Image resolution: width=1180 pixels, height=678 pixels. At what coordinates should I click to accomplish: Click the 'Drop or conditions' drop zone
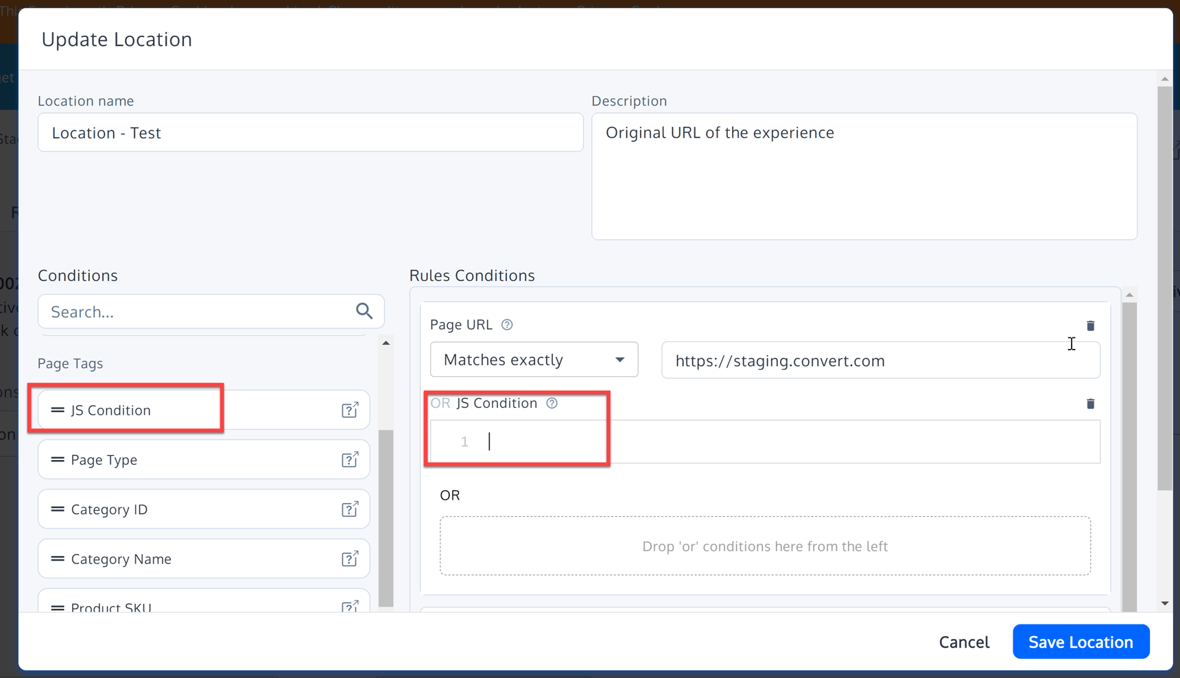(x=765, y=546)
